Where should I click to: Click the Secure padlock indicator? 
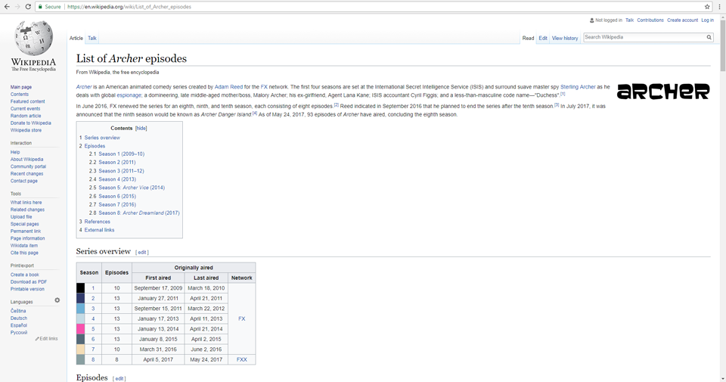(x=50, y=7)
